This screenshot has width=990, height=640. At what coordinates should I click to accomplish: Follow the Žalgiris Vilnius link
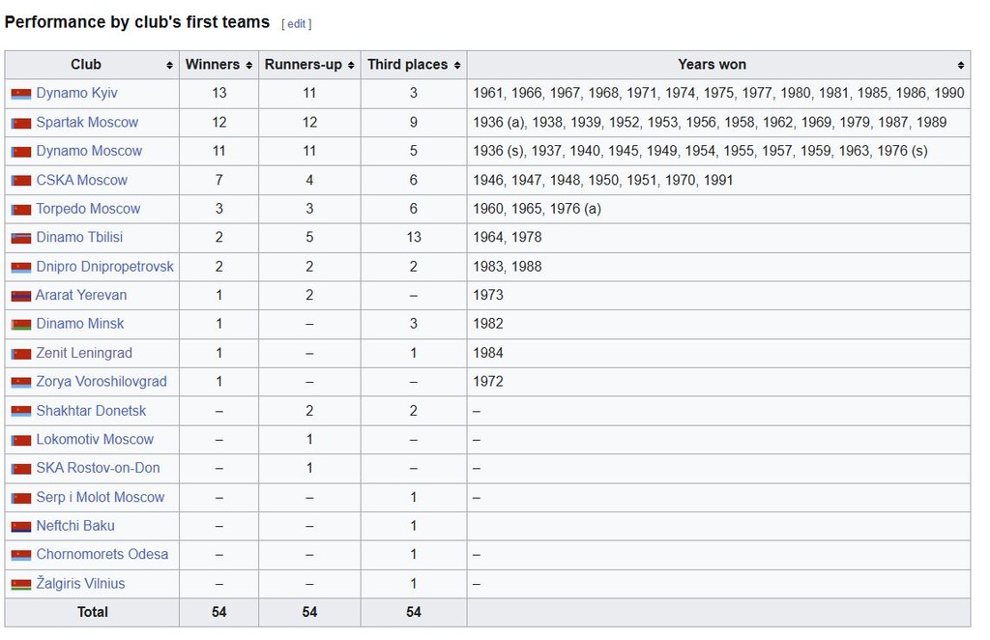pos(80,584)
